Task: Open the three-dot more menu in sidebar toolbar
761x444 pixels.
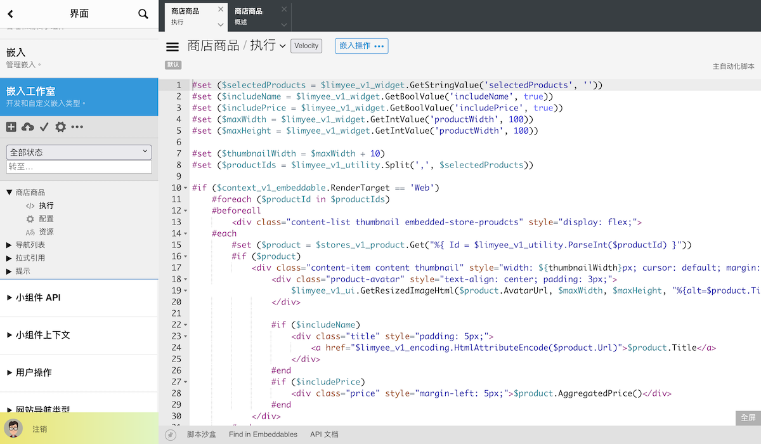Action: click(x=77, y=127)
